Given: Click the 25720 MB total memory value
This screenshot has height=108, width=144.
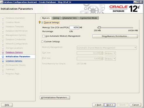Looking at the screenshot, I should tap(81, 64).
